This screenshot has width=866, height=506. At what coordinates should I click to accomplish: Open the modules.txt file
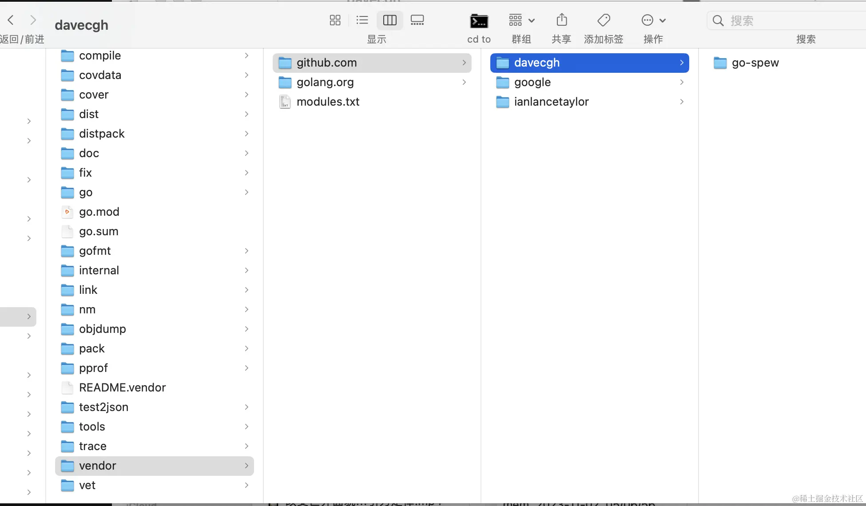click(328, 102)
